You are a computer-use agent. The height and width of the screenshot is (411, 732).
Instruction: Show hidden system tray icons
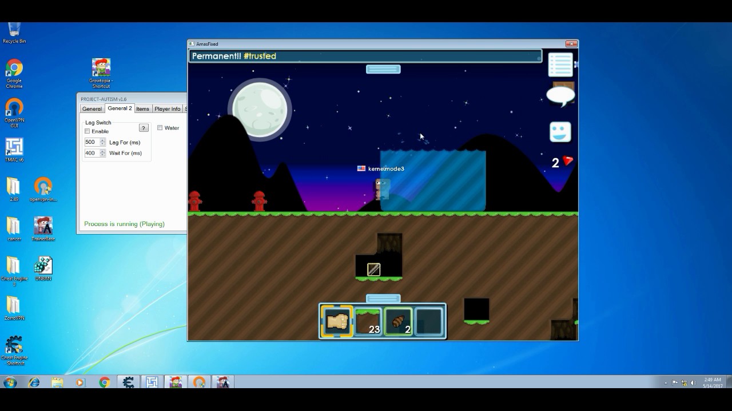click(x=666, y=383)
